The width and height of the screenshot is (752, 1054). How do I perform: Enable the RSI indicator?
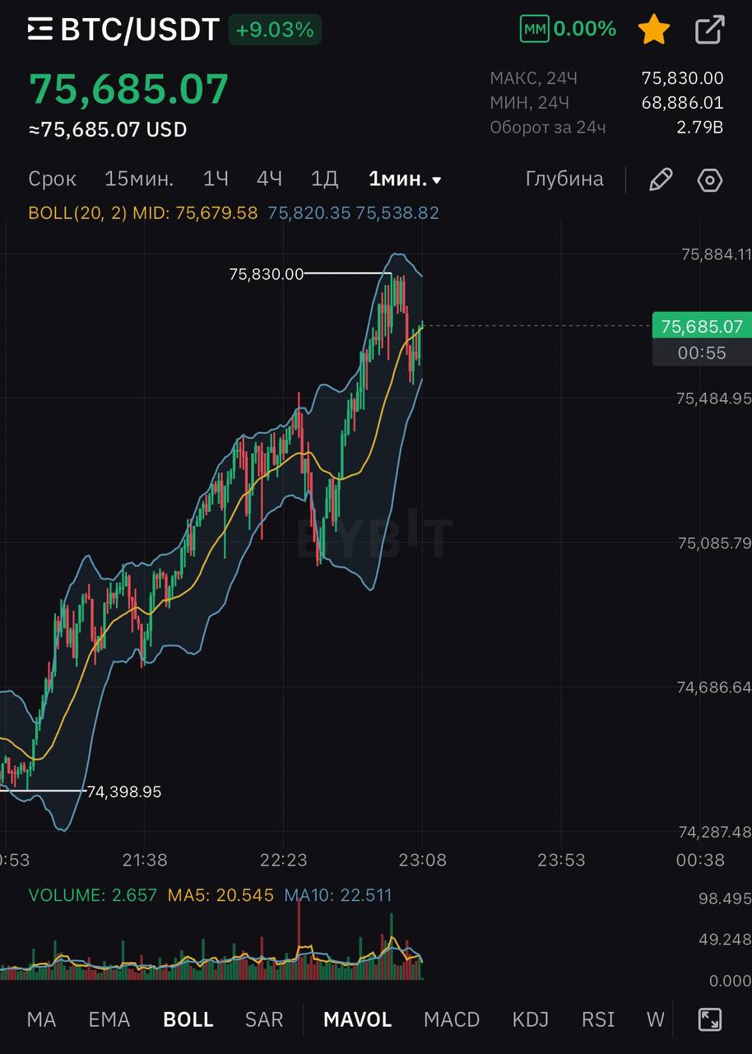(598, 1019)
